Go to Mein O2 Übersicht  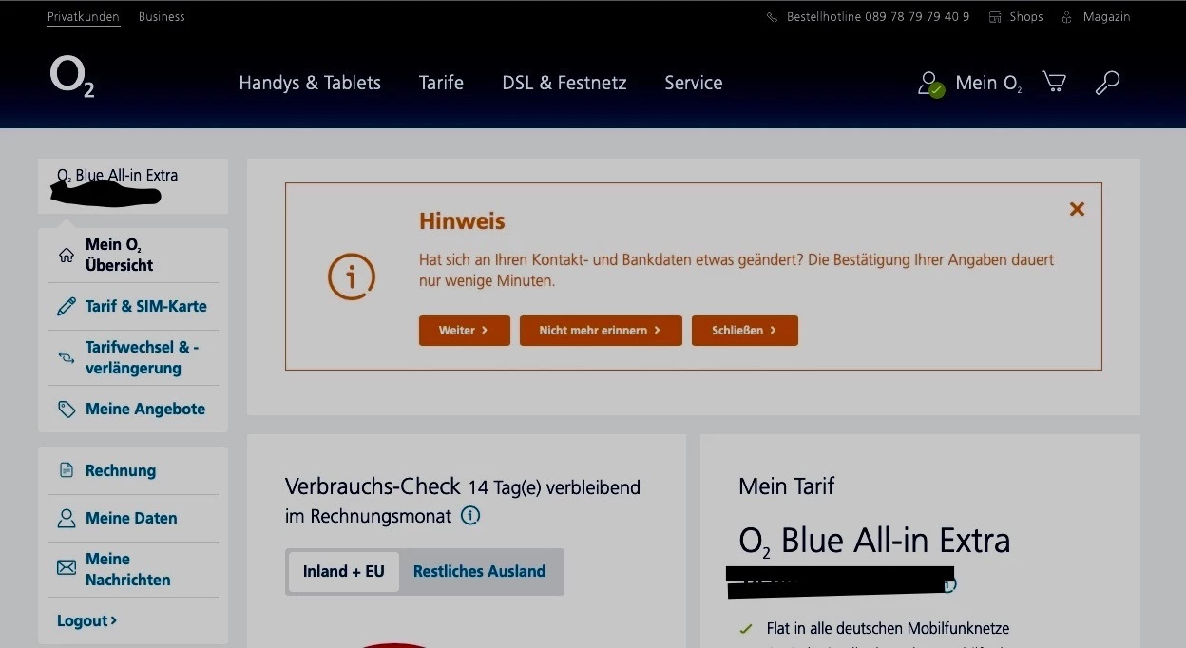(x=120, y=255)
